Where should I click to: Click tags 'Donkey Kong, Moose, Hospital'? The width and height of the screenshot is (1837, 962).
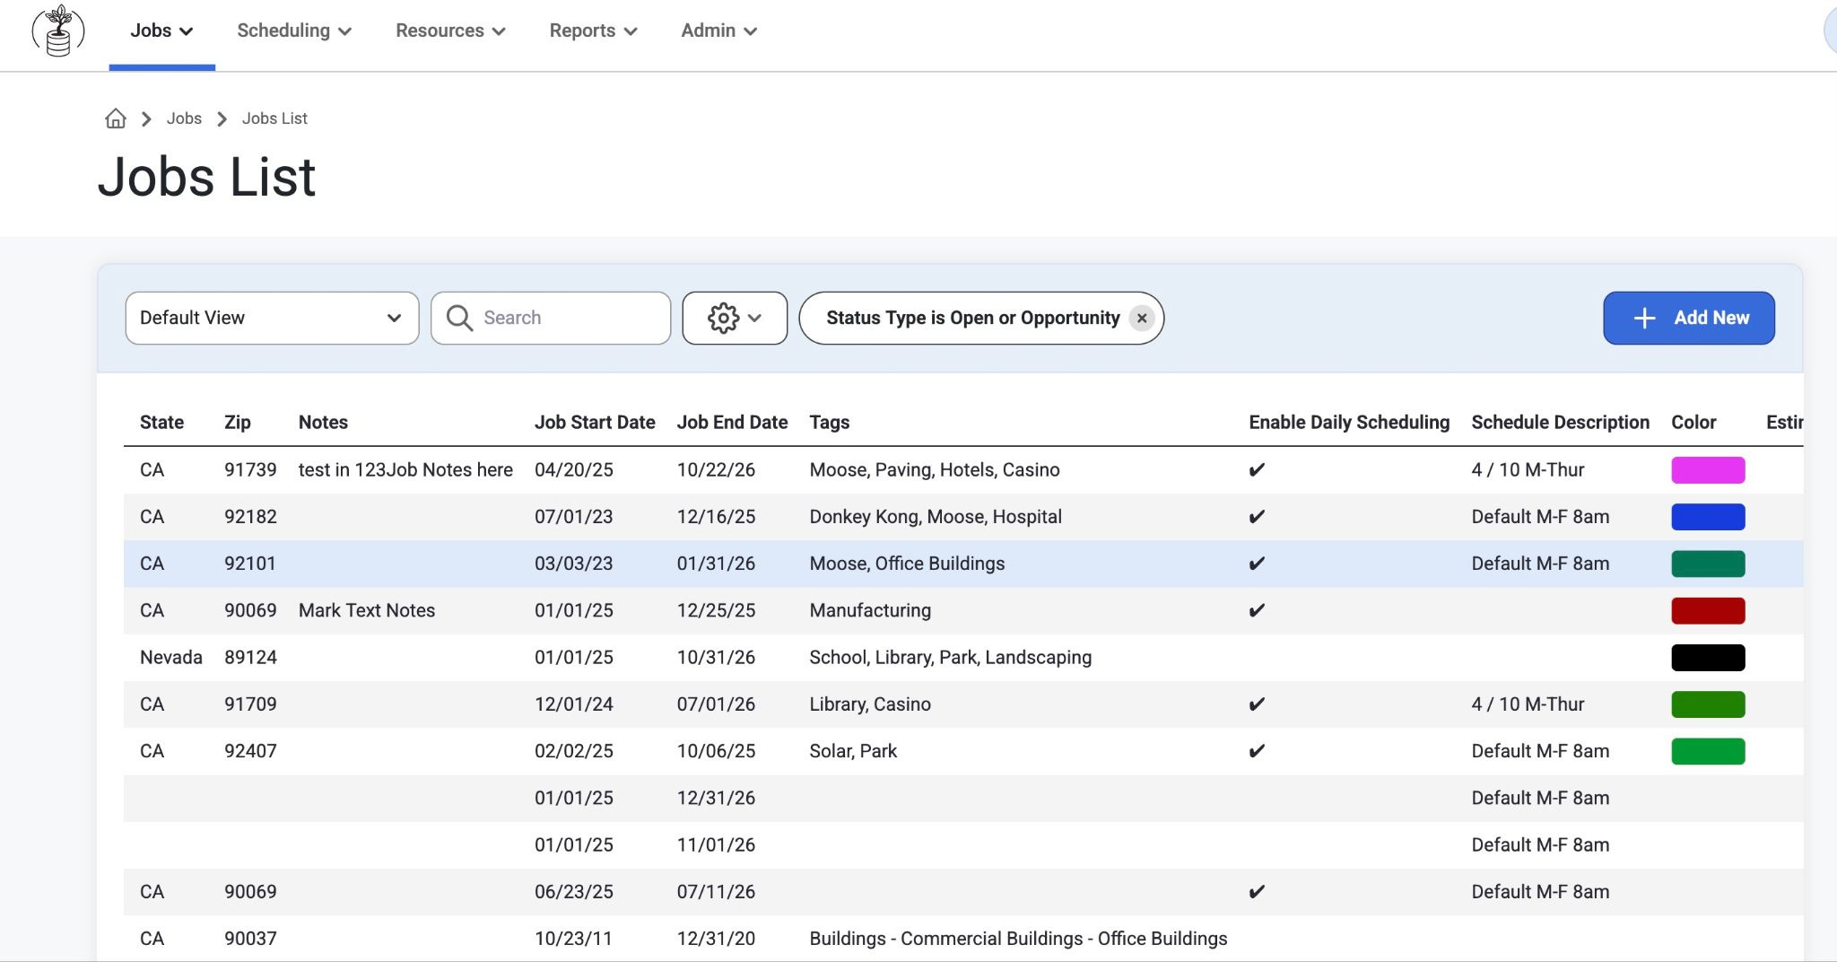coord(936,517)
